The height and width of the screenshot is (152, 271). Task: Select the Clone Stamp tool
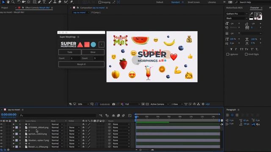point(55,2)
